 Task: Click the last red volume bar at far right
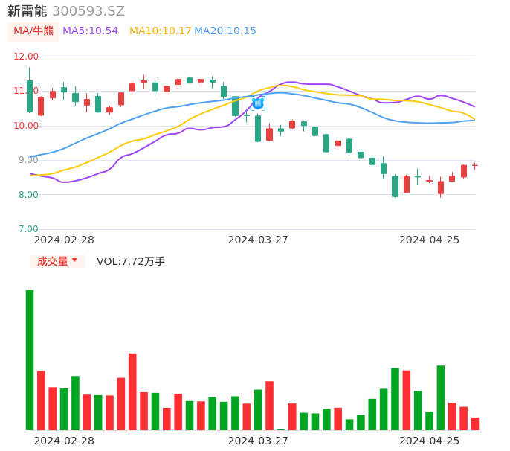coord(475,423)
